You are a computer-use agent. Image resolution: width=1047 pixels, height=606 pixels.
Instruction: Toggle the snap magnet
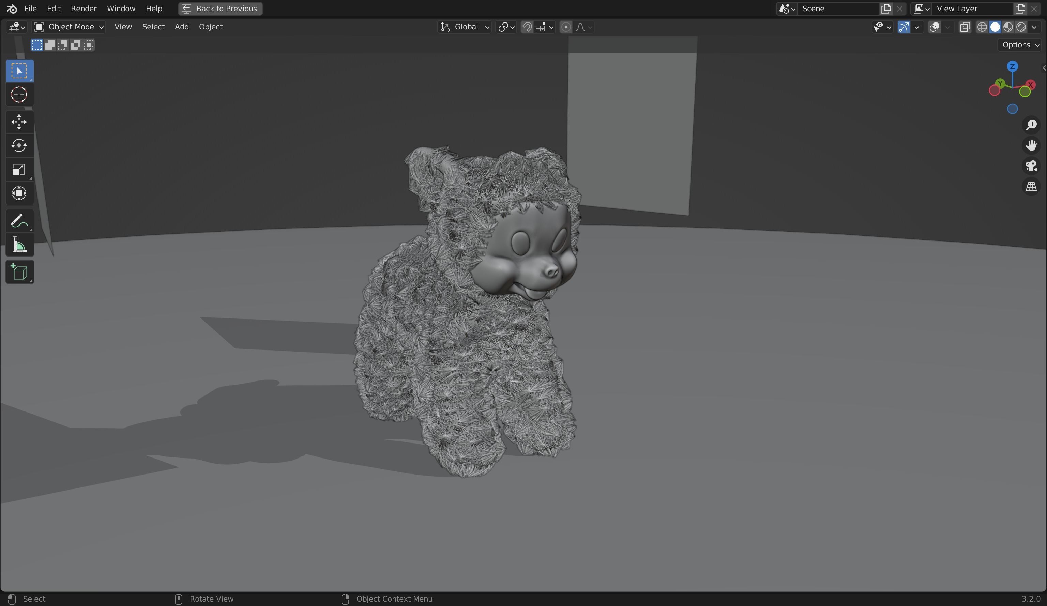click(x=527, y=27)
